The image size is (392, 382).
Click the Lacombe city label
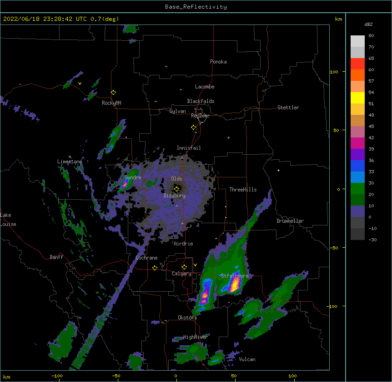pos(205,87)
